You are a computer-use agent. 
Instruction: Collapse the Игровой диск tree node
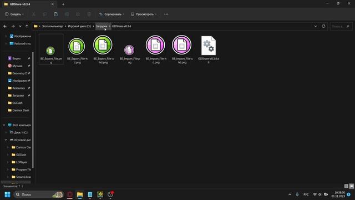coord(6,140)
